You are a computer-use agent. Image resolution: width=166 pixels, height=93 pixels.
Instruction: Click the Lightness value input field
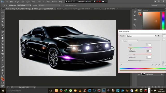(149, 57)
